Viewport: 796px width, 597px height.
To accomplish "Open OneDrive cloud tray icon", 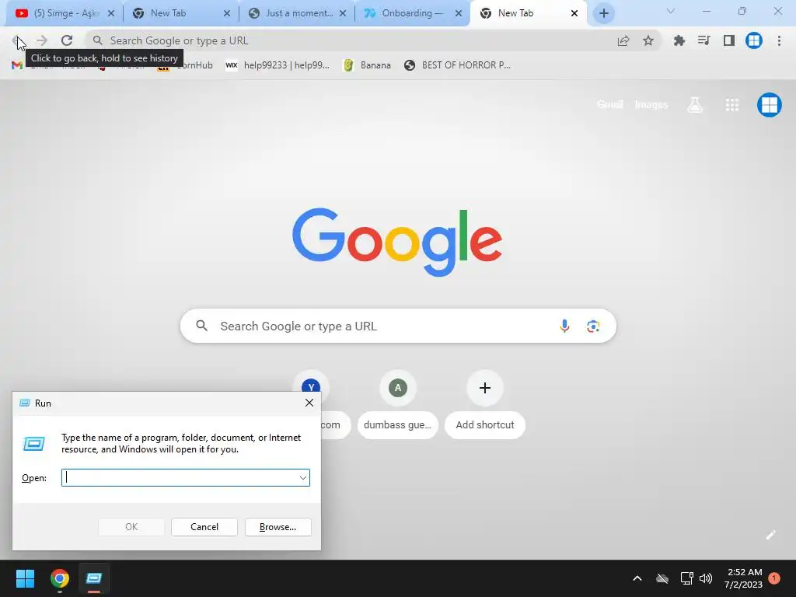I will pyautogui.click(x=662, y=578).
